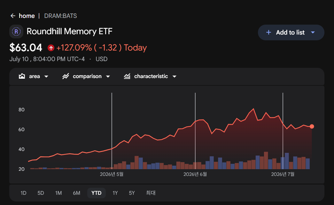
Task: Click the Roundhill R logo icon
Action: point(16,32)
